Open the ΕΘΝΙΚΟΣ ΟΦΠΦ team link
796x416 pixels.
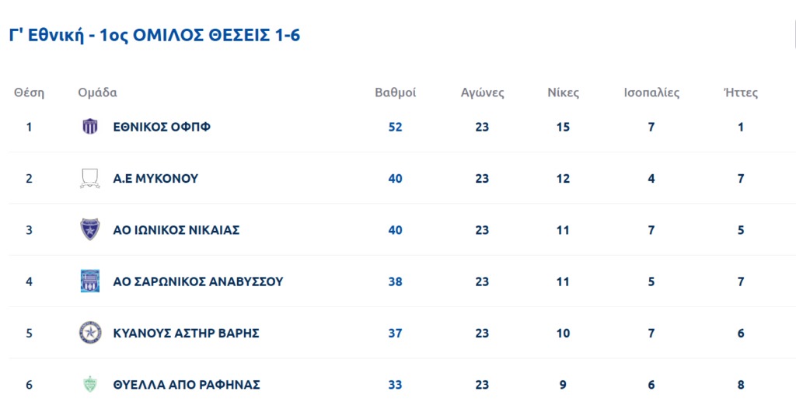[162, 127]
